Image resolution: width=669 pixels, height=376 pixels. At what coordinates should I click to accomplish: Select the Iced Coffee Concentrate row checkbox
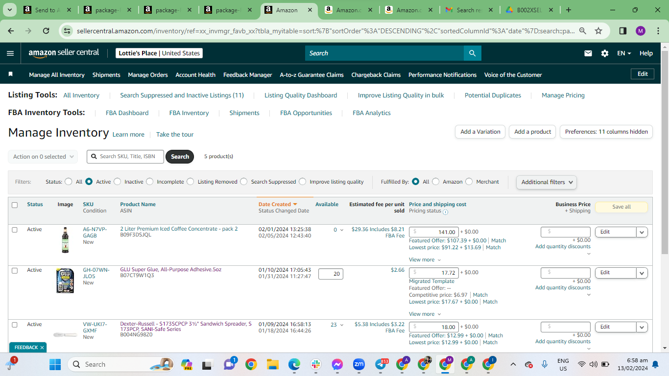(15, 230)
